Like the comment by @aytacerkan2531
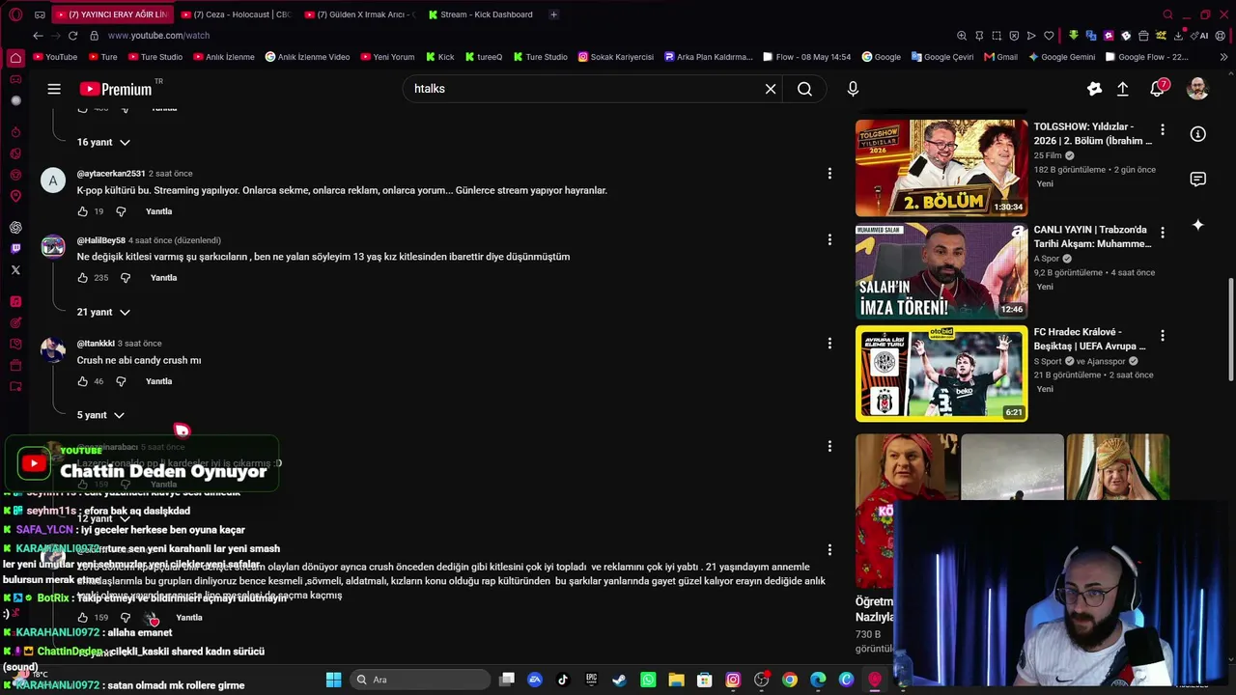The width and height of the screenshot is (1236, 695). tap(82, 211)
